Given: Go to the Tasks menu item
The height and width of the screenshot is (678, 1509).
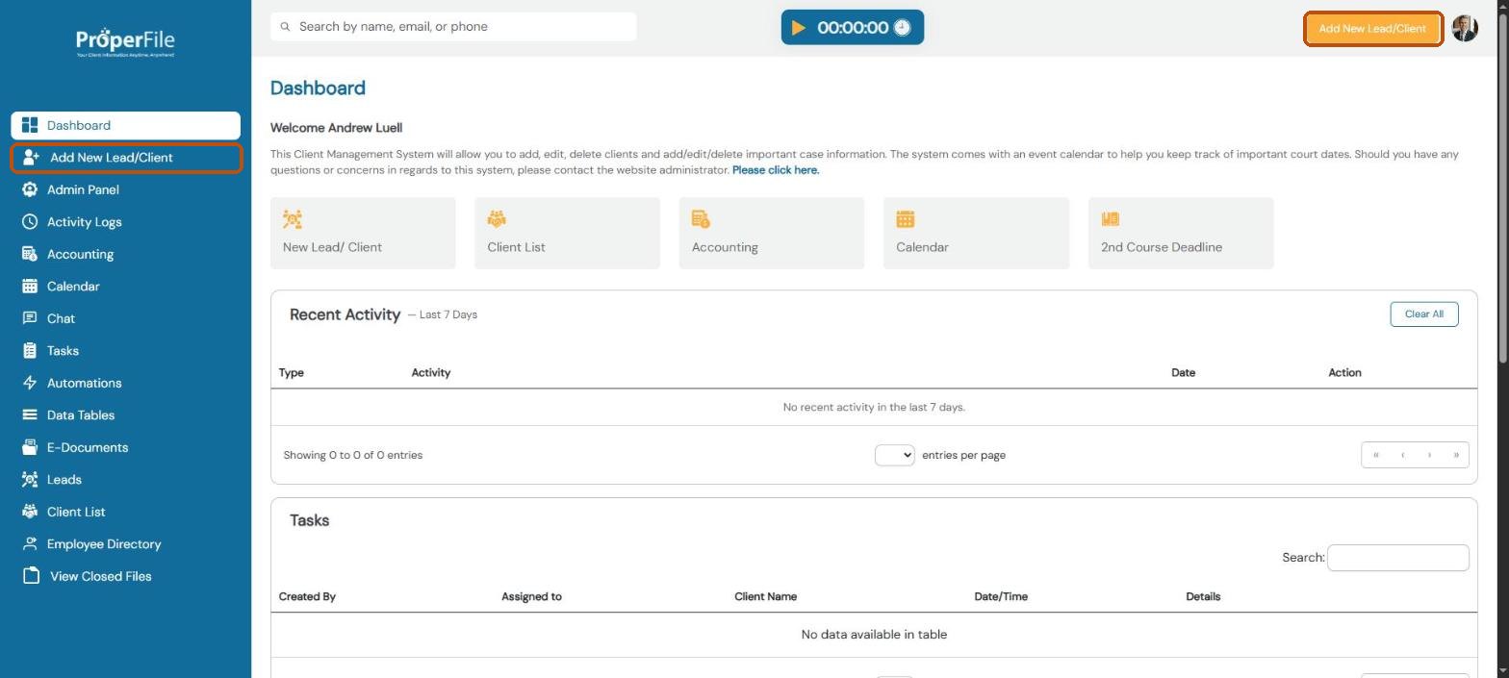Looking at the screenshot, I should (126, 350).
